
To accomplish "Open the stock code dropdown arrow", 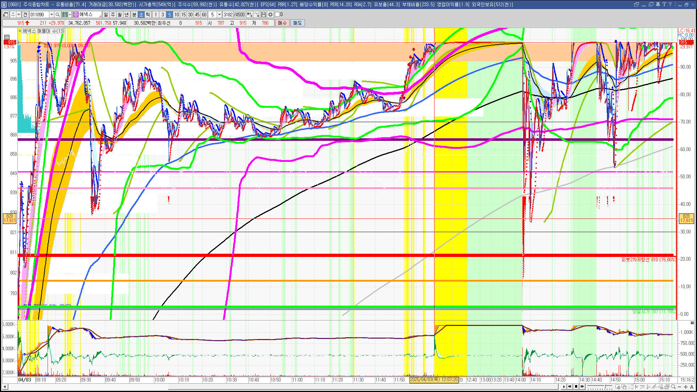I will pos(52,15).
